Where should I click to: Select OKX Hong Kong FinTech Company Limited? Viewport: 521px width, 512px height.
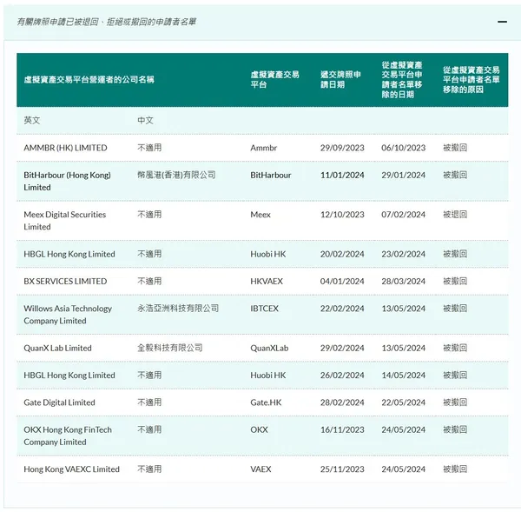click(67, 436)
